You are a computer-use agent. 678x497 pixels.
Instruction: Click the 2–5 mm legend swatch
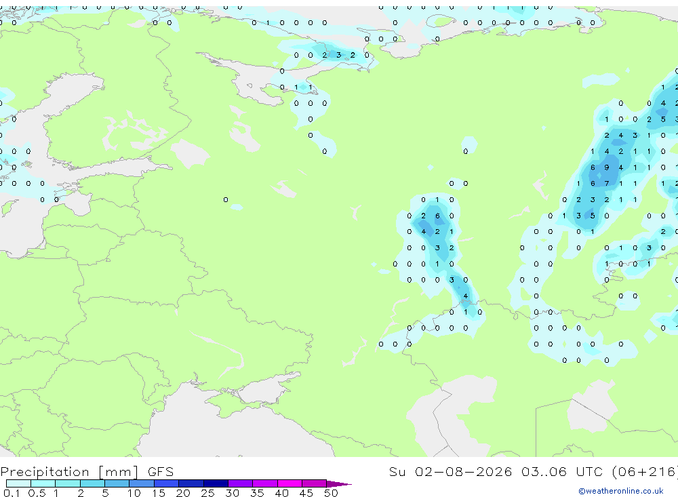click(x=92, y=483)
